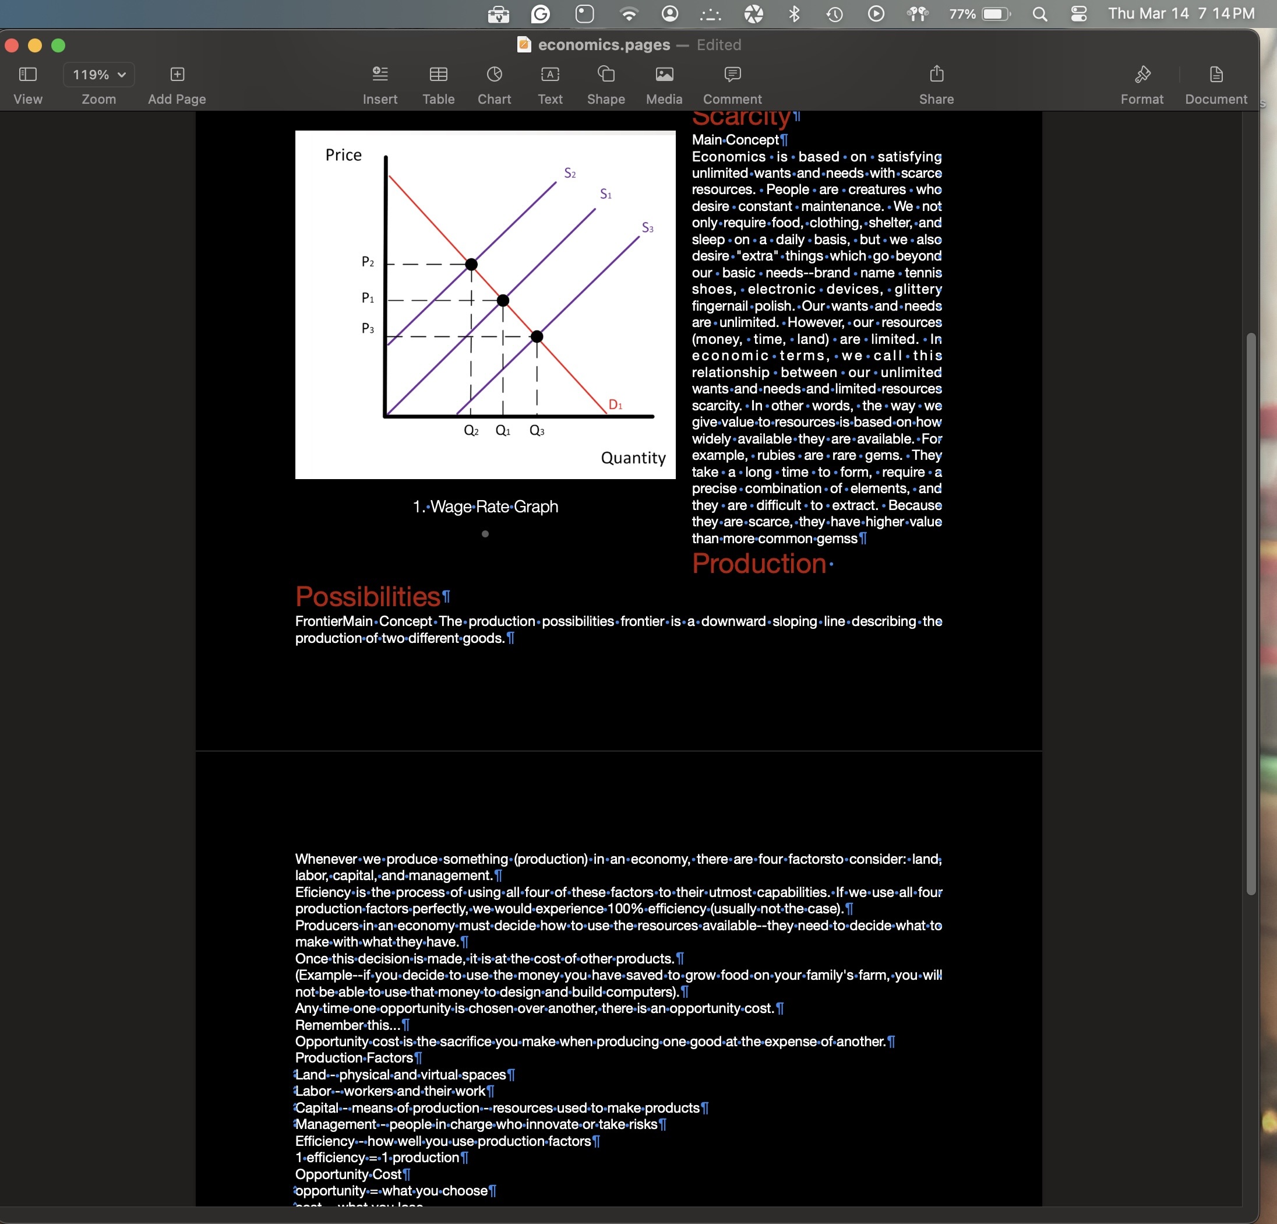Toggle the Document inspector panel
Viewport: 1277px width, 1224px height.
(x=1216, y=74)
